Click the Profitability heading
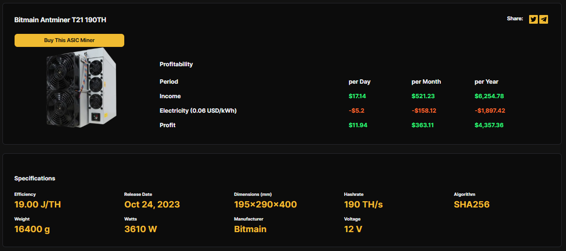 point(176,64)
